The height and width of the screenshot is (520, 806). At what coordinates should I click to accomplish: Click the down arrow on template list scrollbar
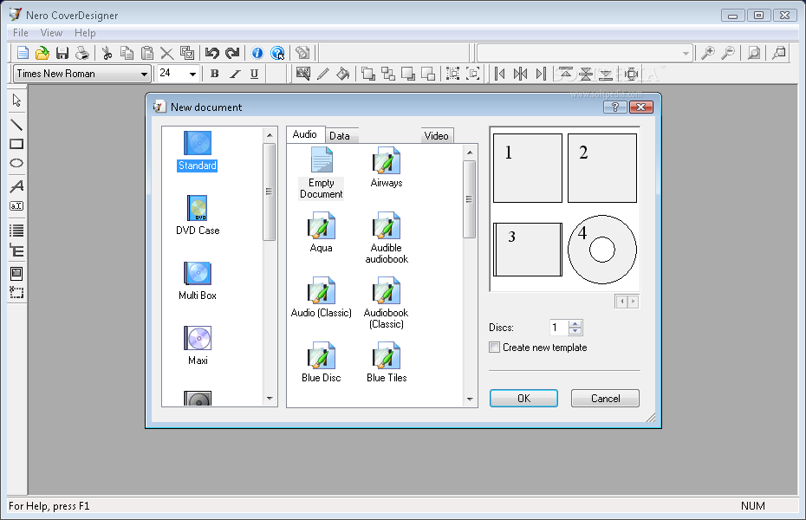point(470,400)
